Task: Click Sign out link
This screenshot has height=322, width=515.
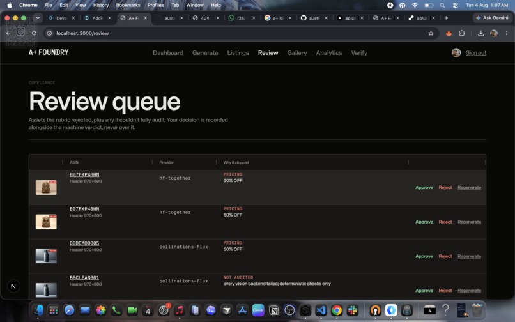Action: click(x=476, y=53)
